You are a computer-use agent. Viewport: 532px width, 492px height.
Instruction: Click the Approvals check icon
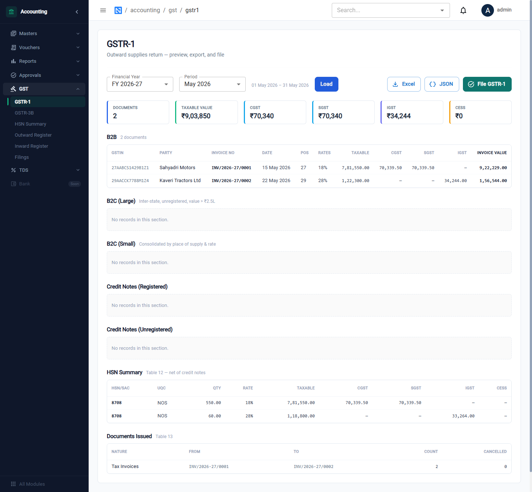tap(14, 75)
